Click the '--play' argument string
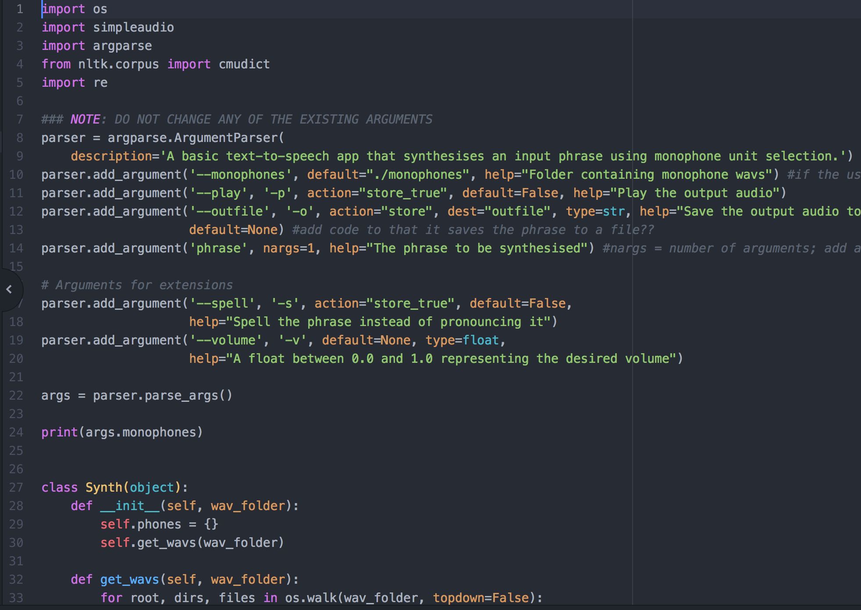 point(218,193)
